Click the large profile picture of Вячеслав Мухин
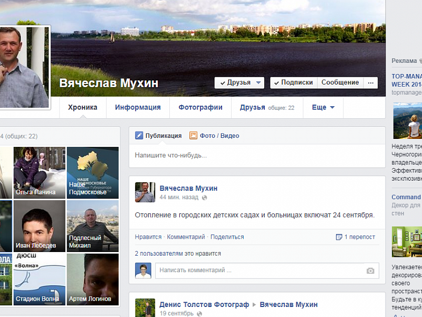The width and height of the screenshot is (422, 317). click(x=24, y=68)
